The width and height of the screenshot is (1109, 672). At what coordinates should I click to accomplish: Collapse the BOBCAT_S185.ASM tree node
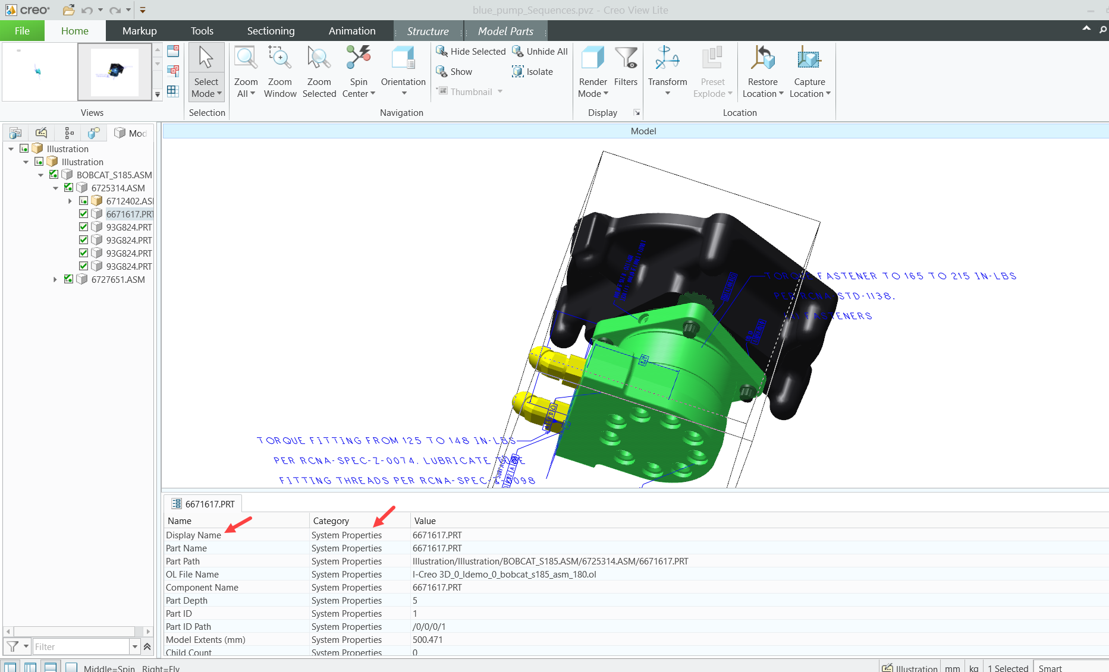(40, 175)
